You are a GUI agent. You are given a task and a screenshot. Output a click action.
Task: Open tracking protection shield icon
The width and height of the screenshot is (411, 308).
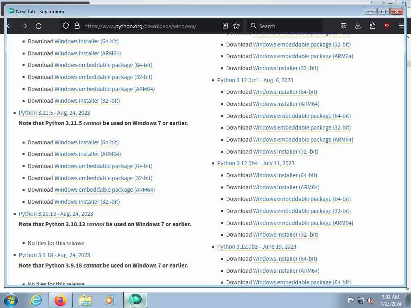[66, 26]
